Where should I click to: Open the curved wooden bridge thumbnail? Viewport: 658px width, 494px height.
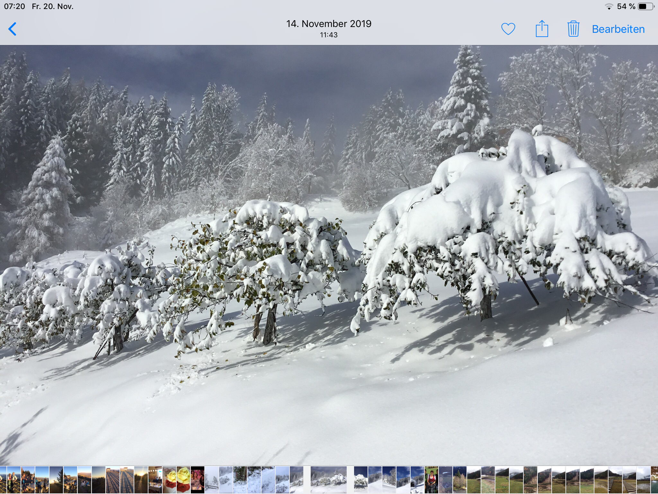[x=488, y=480]
